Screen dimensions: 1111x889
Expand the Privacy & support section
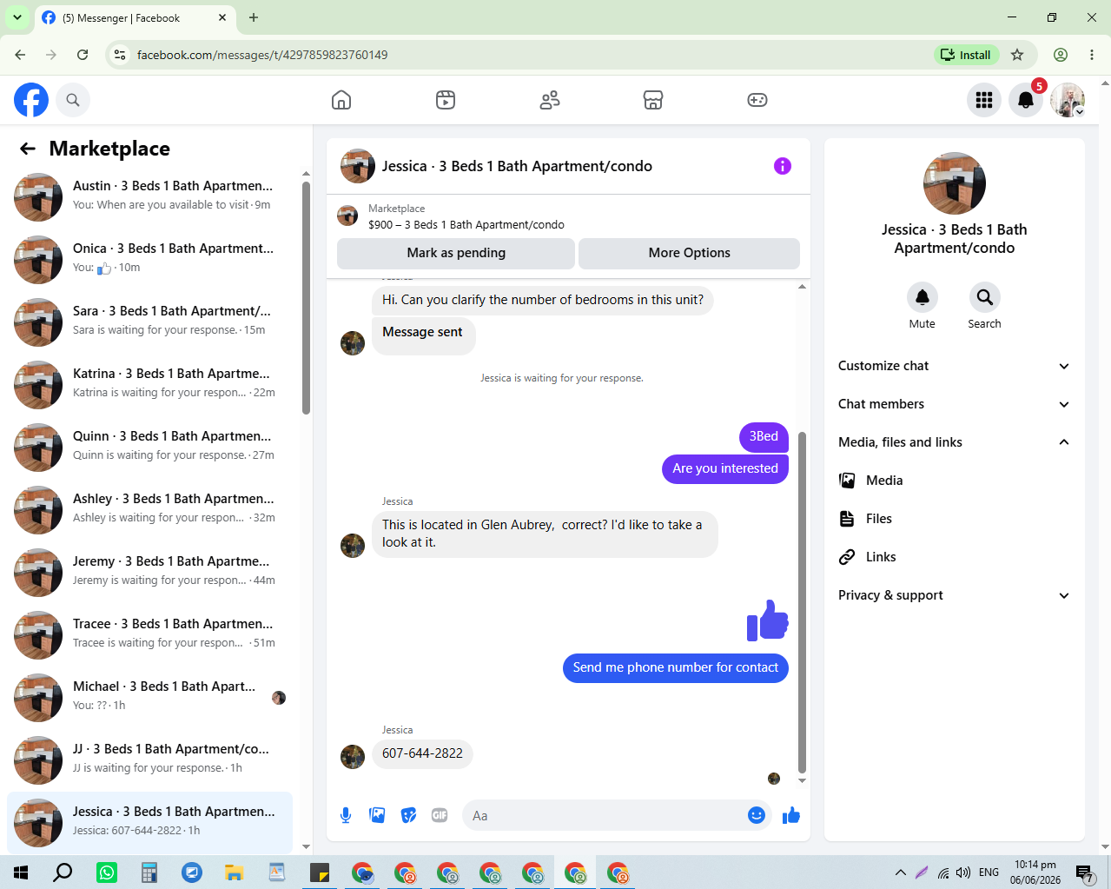(x=954, y=595)
